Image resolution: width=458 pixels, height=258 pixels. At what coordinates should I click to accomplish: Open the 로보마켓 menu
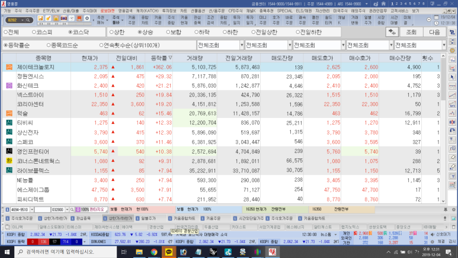pos(107,11)
